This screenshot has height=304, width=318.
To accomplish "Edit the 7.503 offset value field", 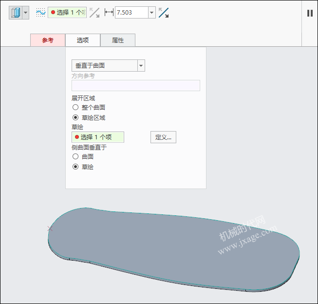I will (131, 13).
